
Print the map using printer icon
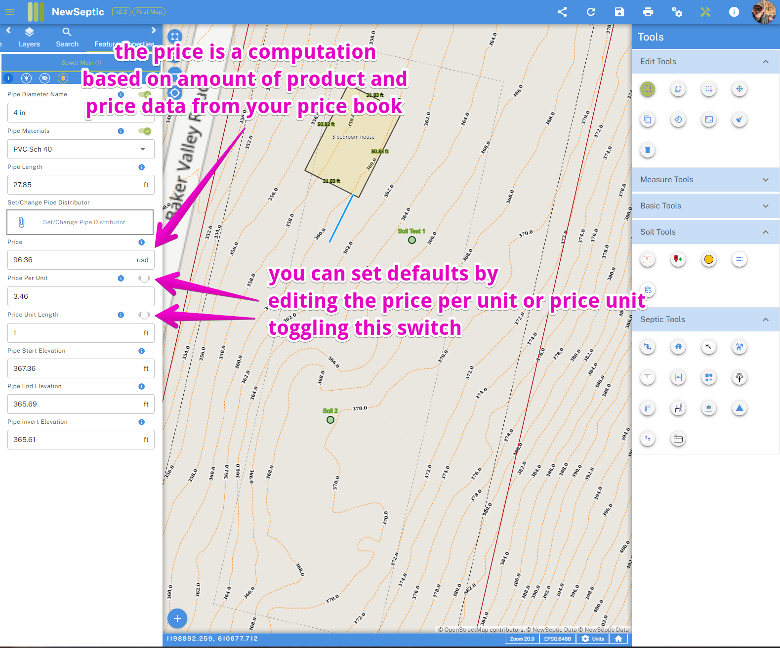click(x=648, y=12)
